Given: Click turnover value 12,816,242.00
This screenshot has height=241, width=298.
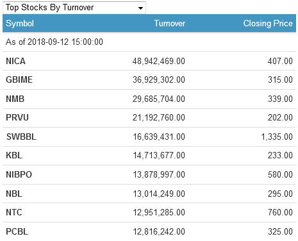Looking at the screenshot, I should (x=159, y=231).
